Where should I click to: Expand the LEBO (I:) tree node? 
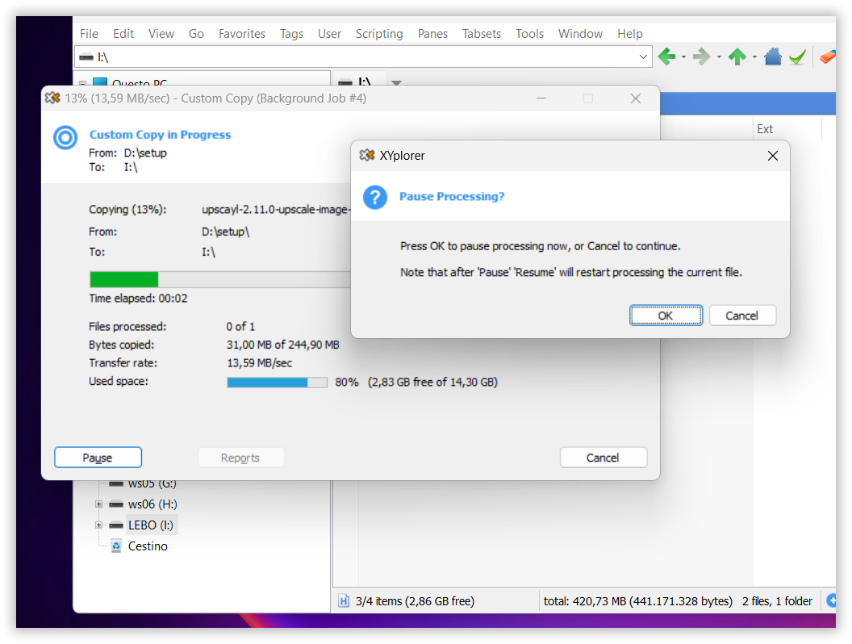tap(98, 525)
